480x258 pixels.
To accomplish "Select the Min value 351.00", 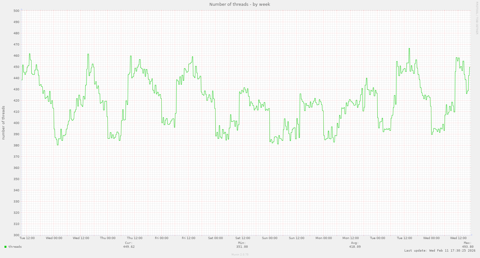I will (242, 247).
